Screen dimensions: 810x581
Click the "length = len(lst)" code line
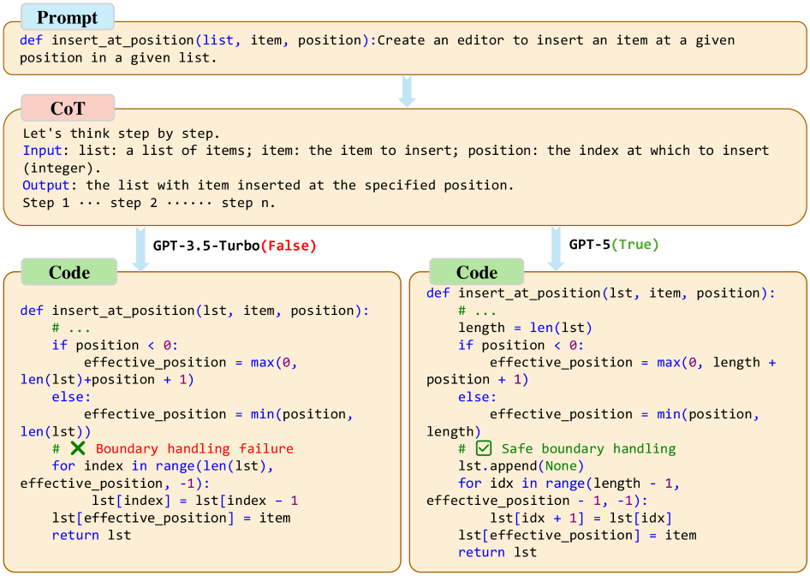(525, 328)
